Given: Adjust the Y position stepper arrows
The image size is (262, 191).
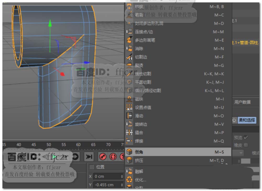Looking at the screenshot, I should (122, 185).
